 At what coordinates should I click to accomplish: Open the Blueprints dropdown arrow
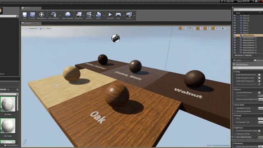point(83,16)
